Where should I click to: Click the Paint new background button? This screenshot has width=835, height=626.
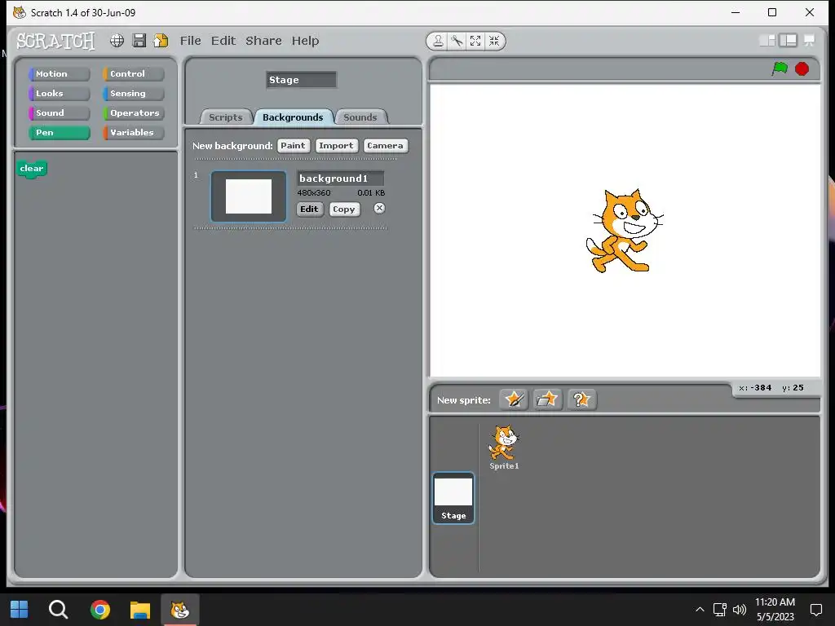point(293,146)
